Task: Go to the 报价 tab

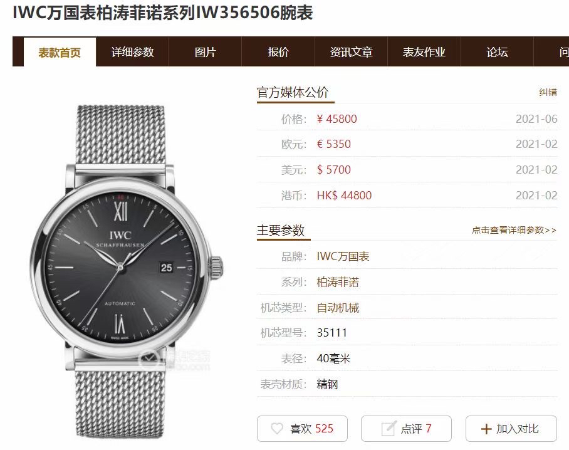Action: (x=278, y=51)
